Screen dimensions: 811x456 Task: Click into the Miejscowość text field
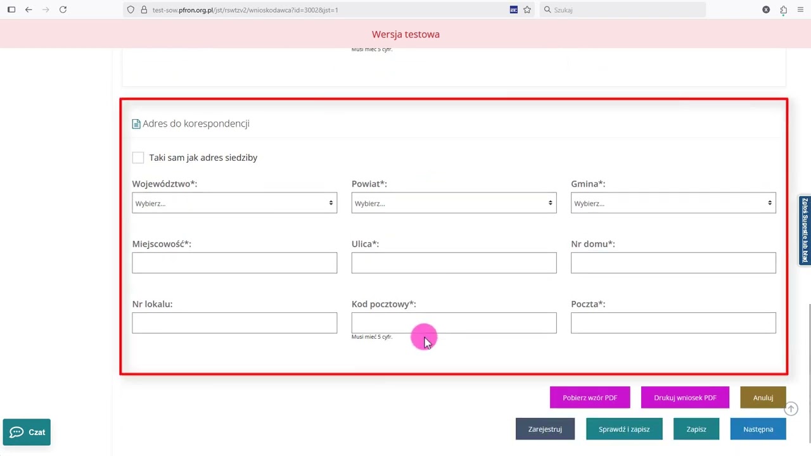coord(234,263)
